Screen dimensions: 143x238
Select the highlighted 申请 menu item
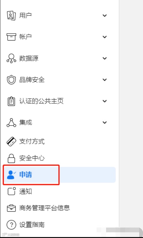coord(60,175)
